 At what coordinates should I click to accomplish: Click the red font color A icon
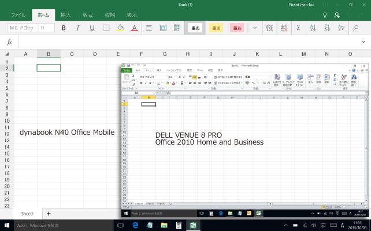point(135,28)
